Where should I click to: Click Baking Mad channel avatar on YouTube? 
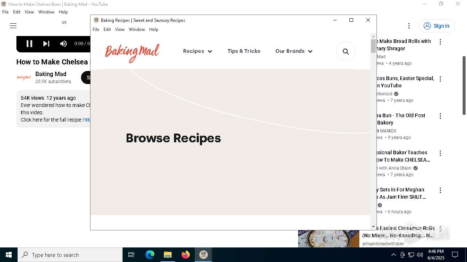point(24,77)
